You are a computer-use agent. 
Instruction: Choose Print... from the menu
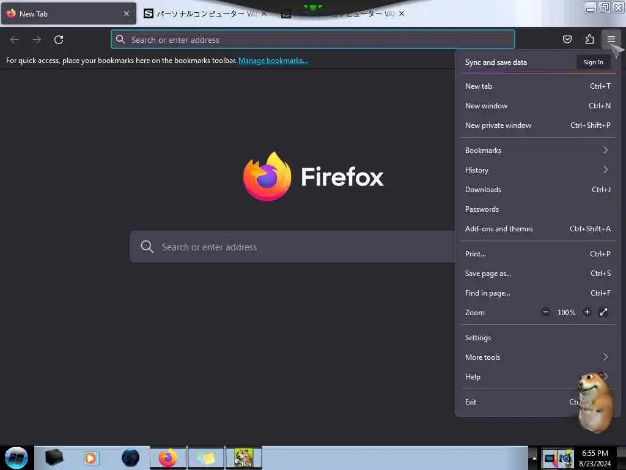[537, 254]
